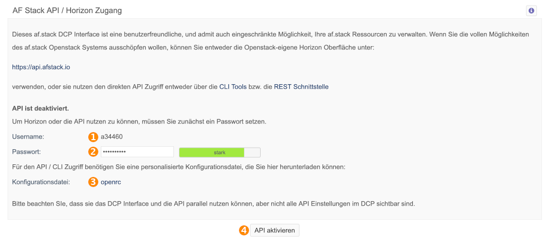Viewport: 548px width, 248px height.
Task: Focus the Passwort input field
Action: tap(137, 152)
